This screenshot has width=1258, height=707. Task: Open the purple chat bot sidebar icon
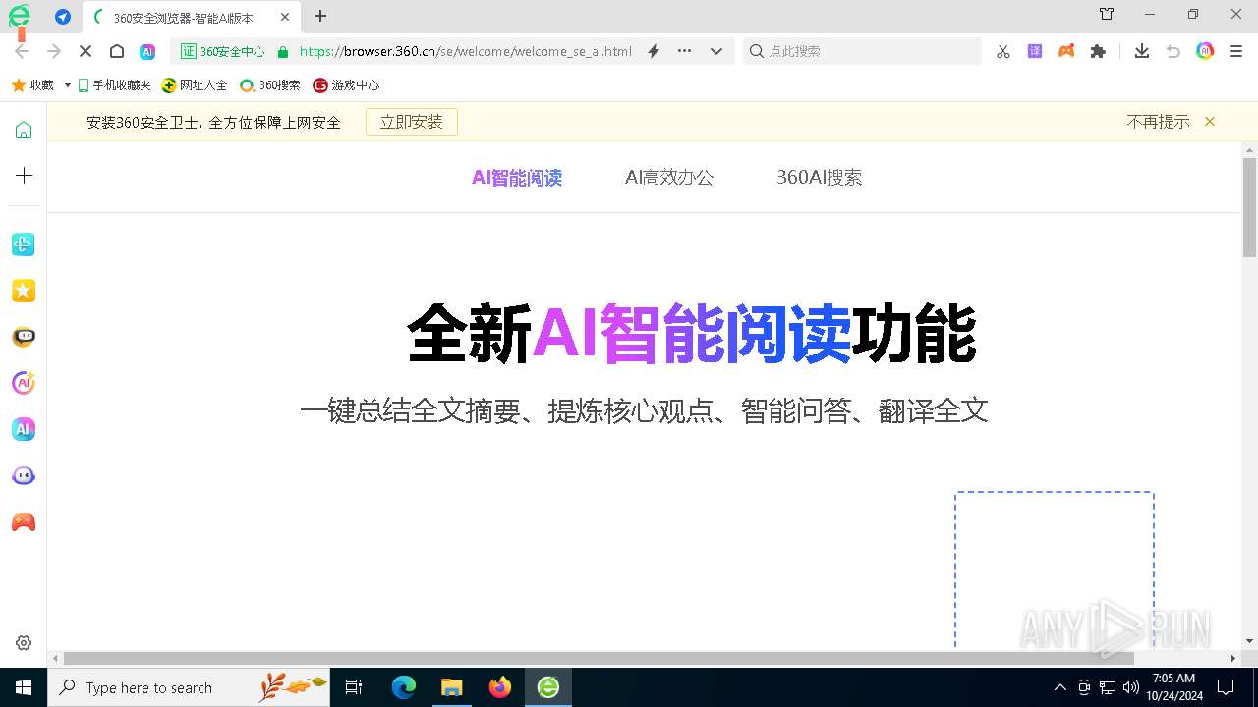(24, 476)
